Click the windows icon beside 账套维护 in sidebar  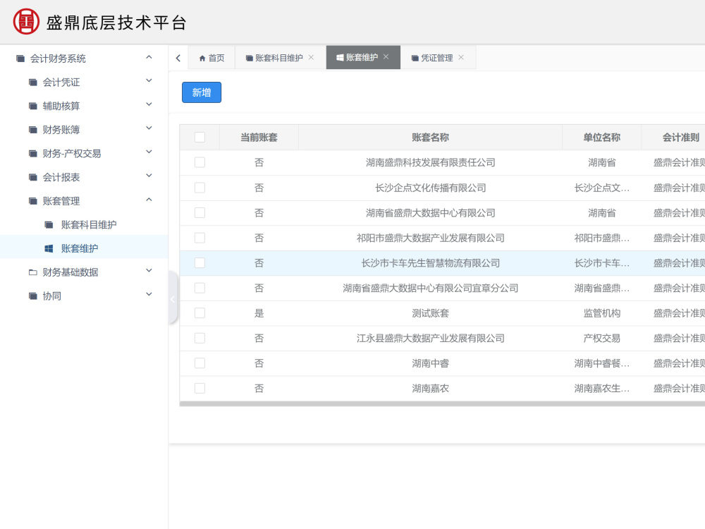[x=49, y=248]
